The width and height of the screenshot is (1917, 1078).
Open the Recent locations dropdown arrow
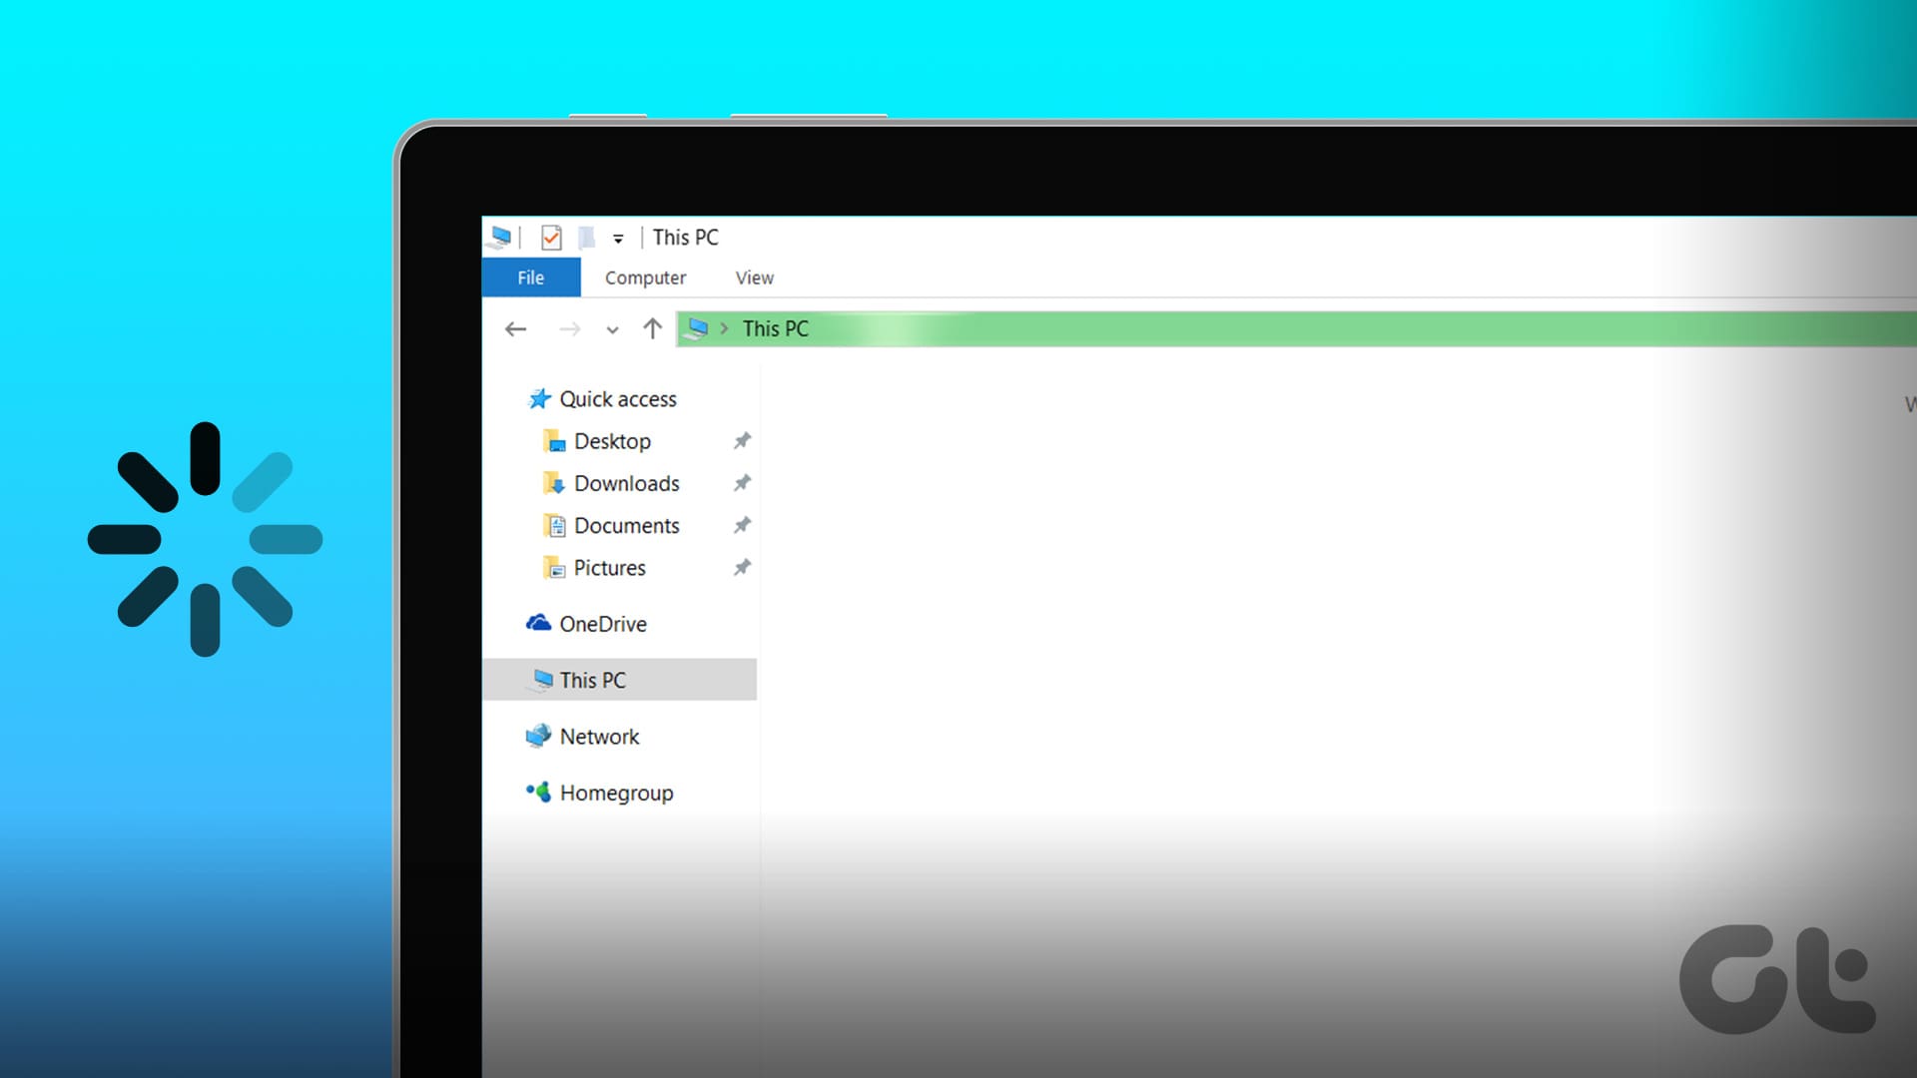click(612, 330)
